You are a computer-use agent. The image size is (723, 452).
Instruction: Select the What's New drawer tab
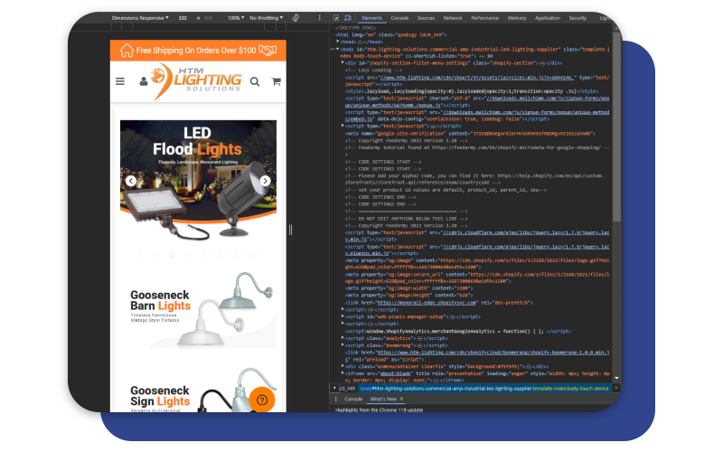[383, 399]
